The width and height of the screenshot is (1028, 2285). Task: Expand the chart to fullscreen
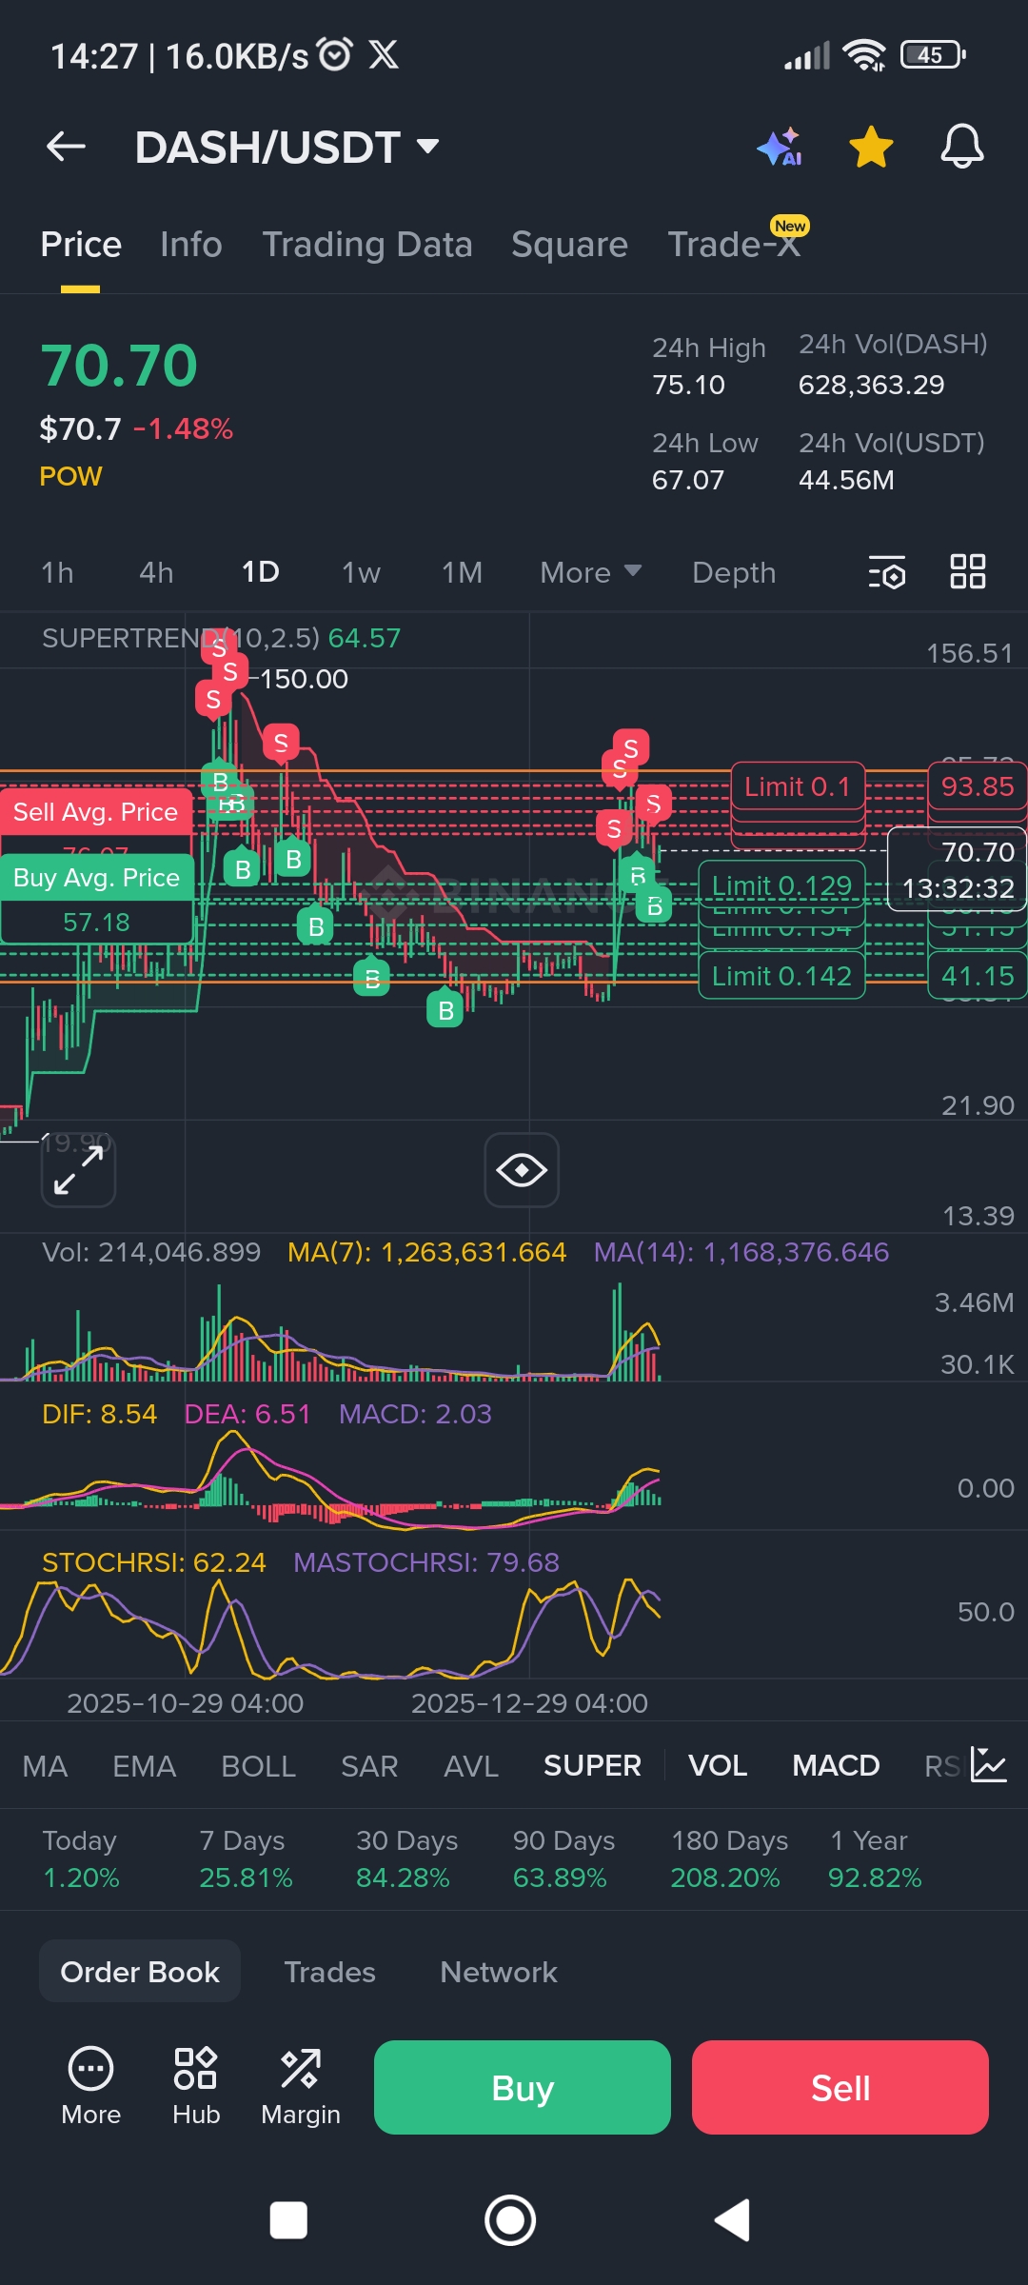(78, 1170)
